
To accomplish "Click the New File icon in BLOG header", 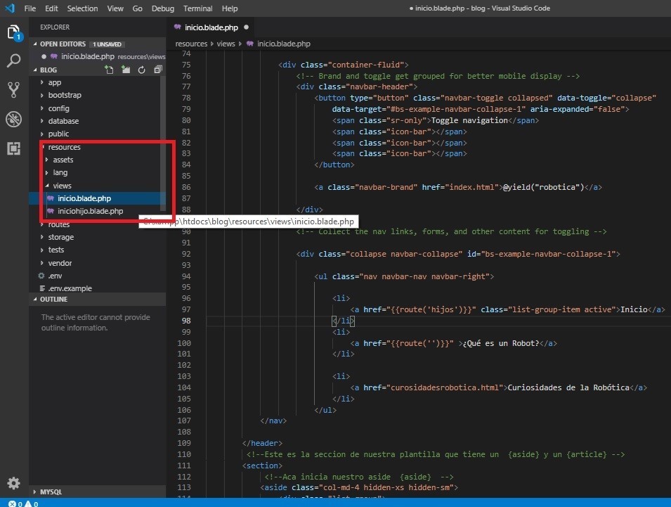I will tap(109, 70).
